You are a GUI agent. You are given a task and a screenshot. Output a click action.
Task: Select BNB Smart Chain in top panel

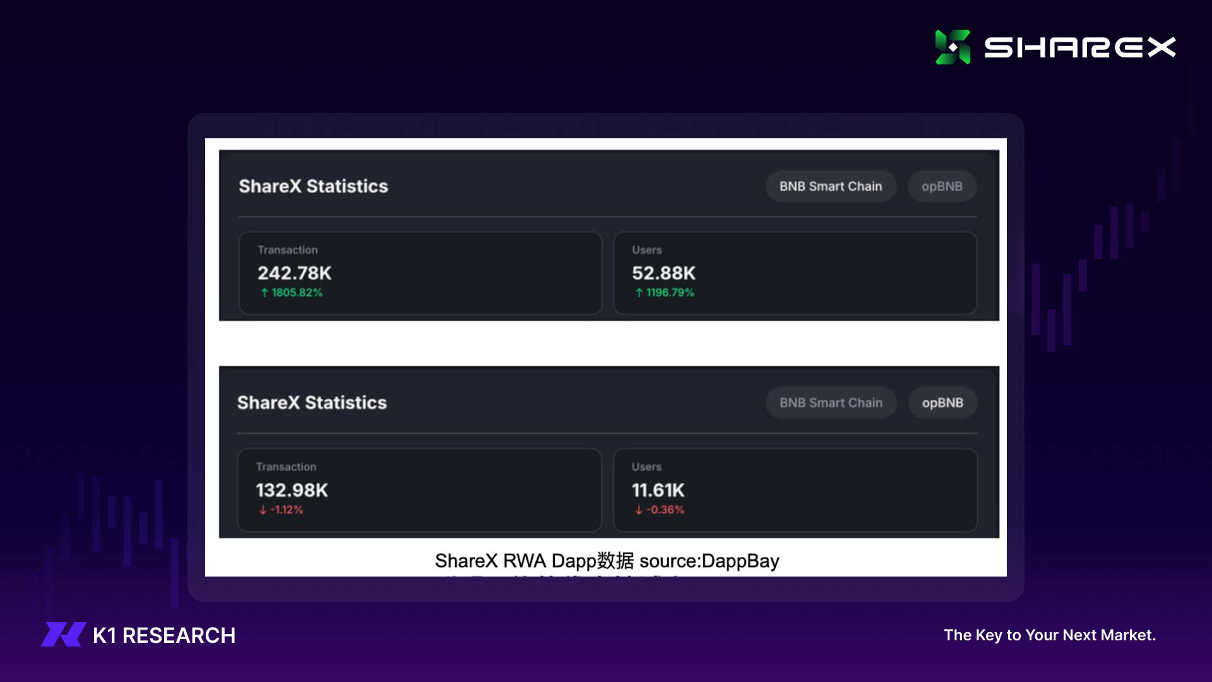click(x=830, y=186)
